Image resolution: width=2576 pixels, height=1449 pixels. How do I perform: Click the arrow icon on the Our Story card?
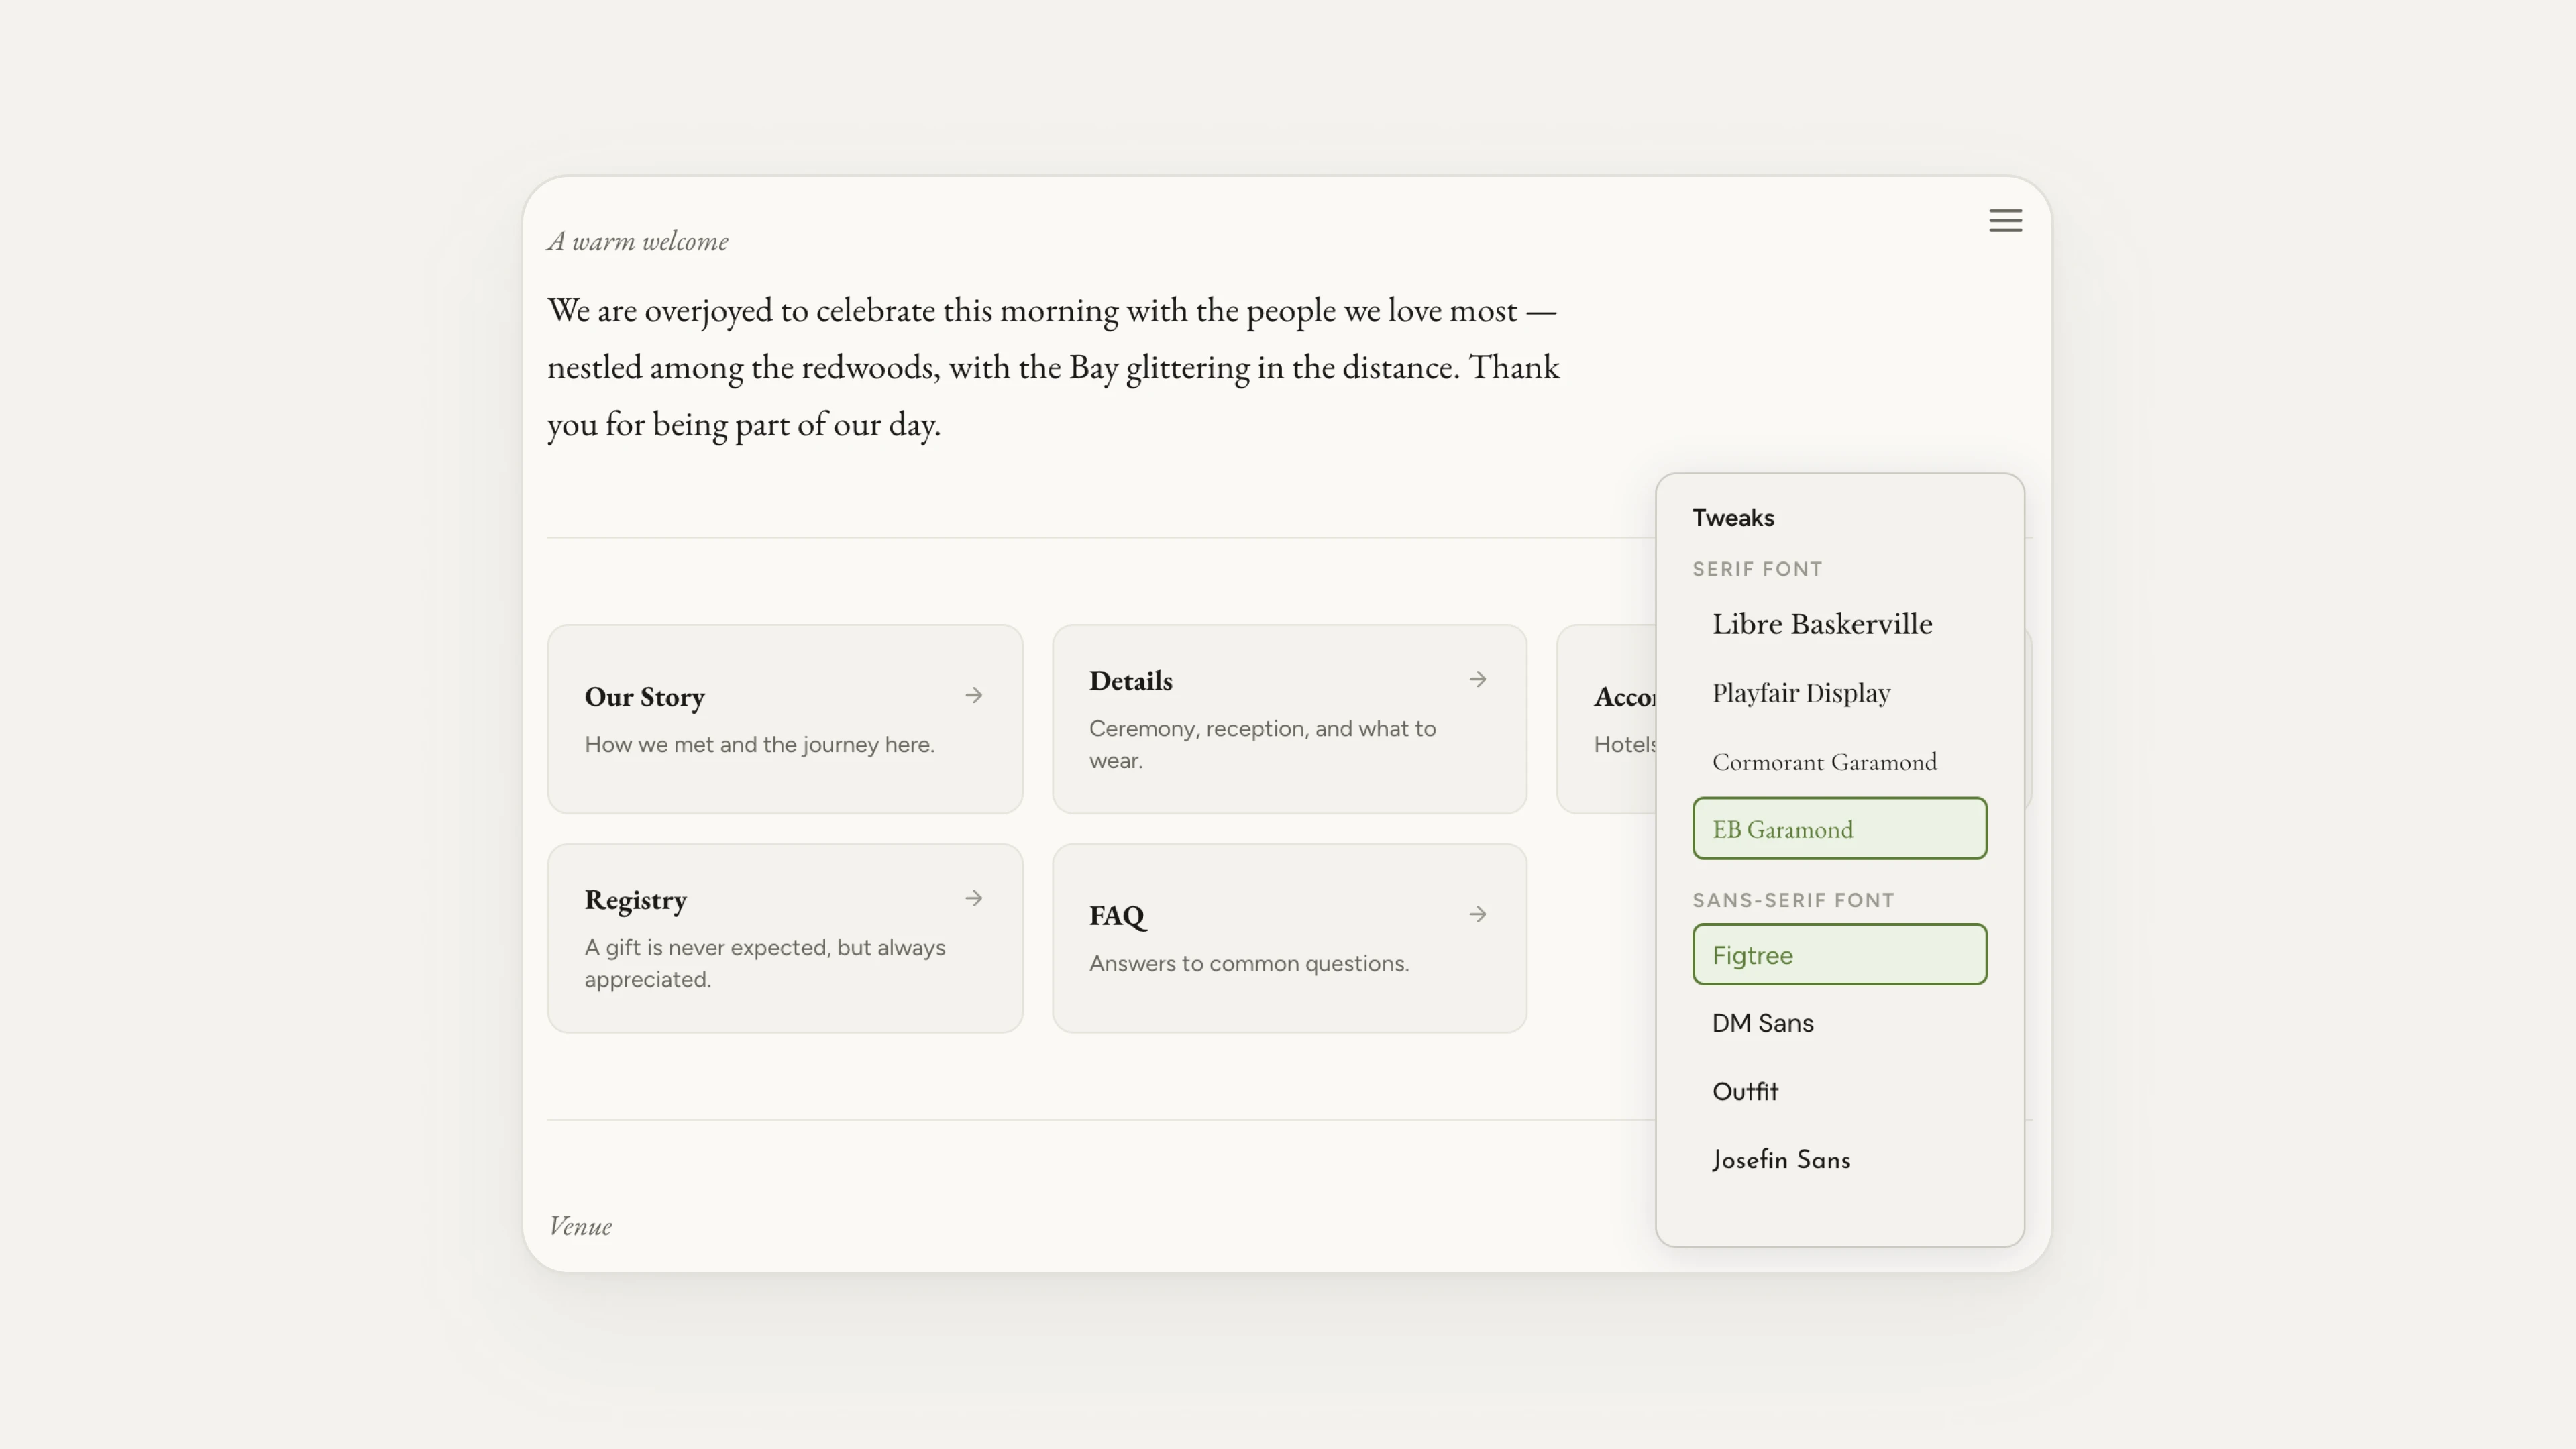tap(974, 695)
